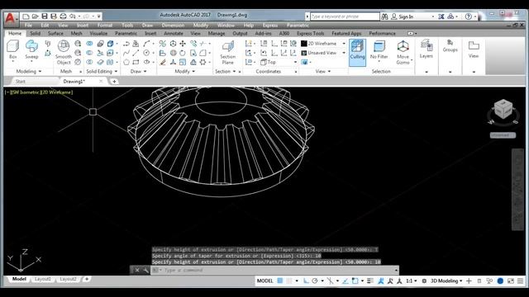Toggle ortho mode in status bar
The image size is (529, 297).
306,280
